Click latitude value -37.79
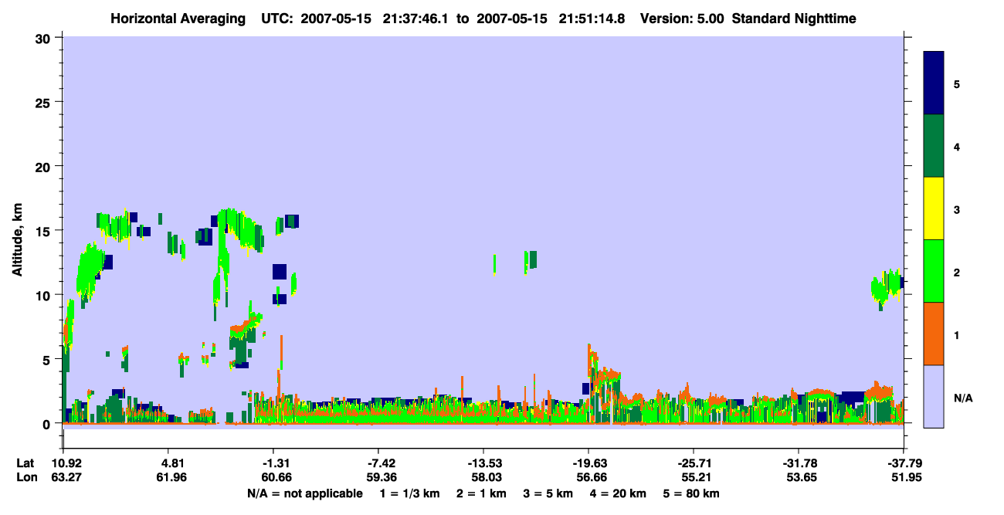The width and height of the screenshot is (1004, 515). [x=904, y=463]
